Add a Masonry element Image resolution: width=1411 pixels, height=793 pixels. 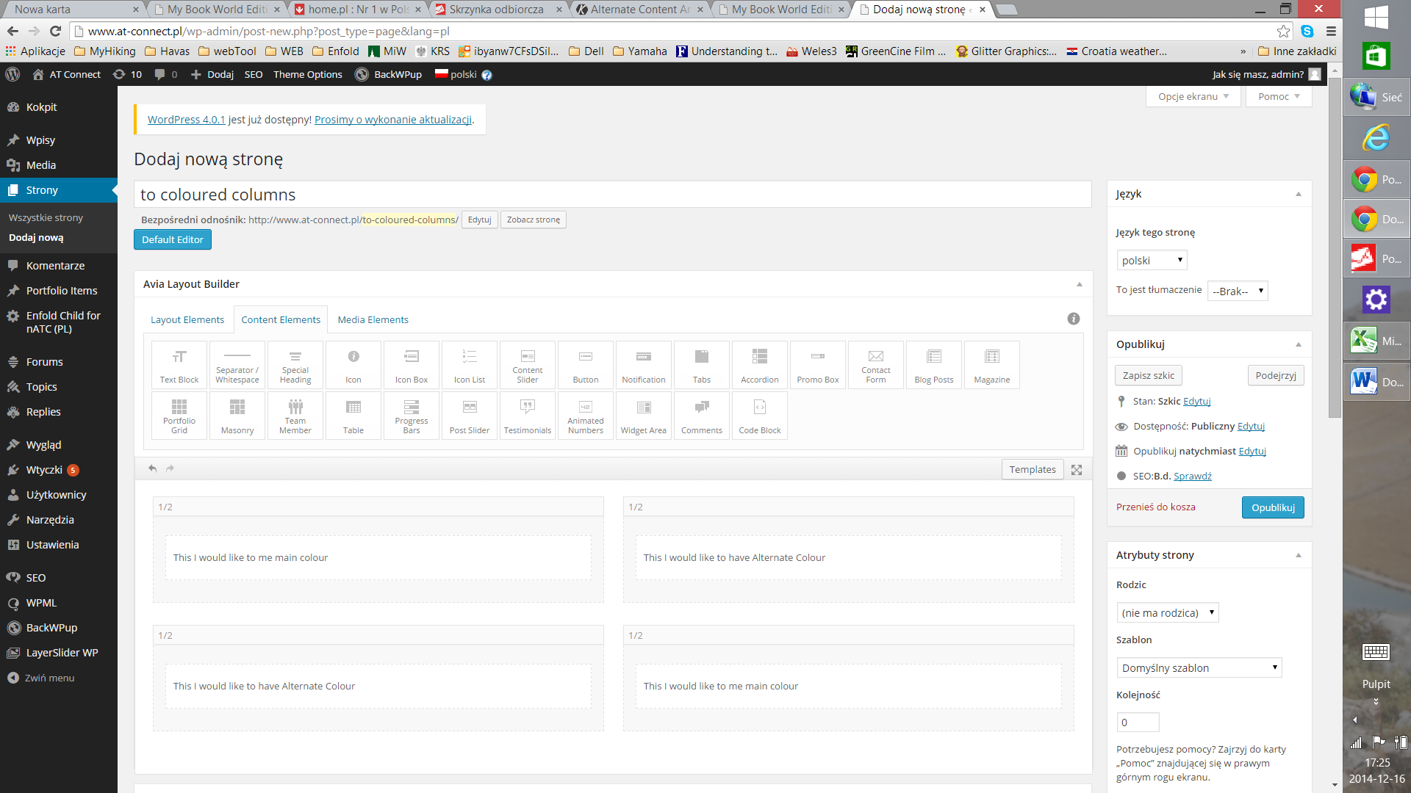237,416
